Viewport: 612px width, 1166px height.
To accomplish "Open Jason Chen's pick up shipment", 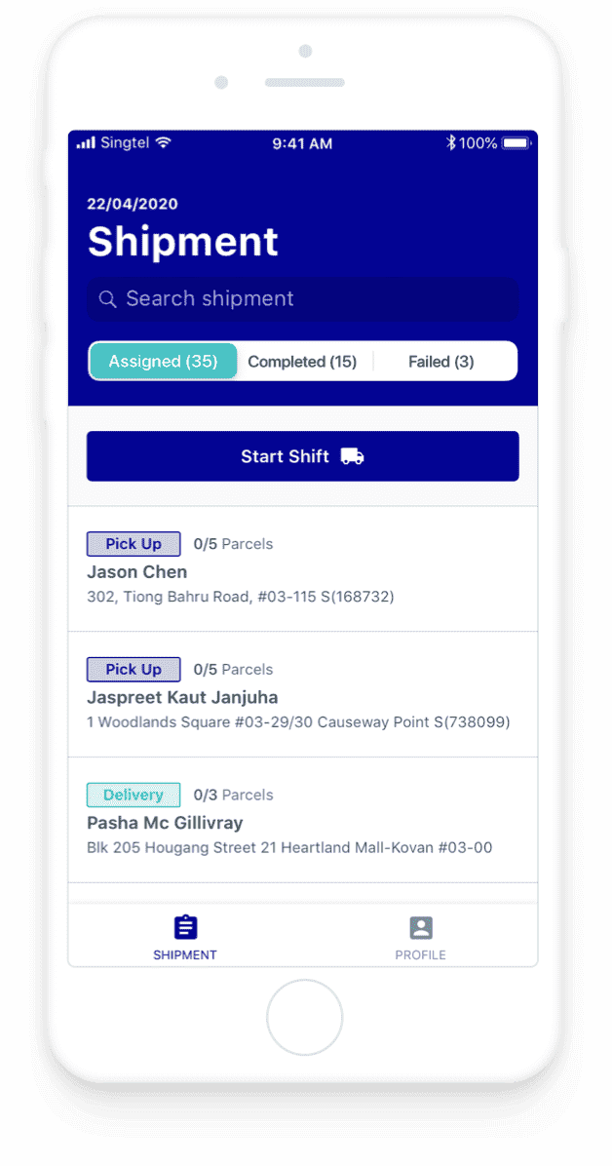I will click(x=303, y=569).
